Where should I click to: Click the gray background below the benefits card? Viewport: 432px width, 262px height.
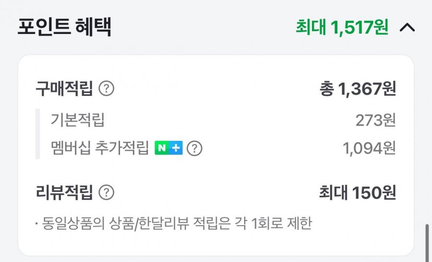[216, 259]
